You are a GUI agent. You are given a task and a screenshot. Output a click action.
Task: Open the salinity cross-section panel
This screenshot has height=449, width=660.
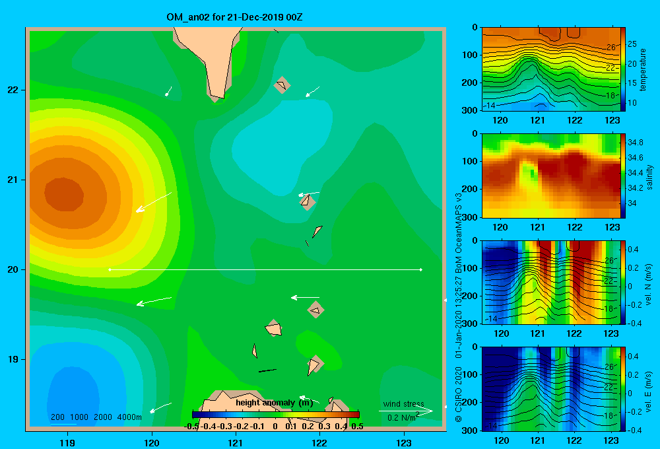[550, 176]
